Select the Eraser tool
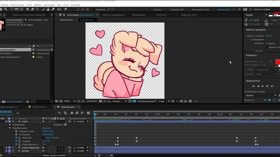The width and height of the screenshot is (280, 157). (x=53, y=9)
